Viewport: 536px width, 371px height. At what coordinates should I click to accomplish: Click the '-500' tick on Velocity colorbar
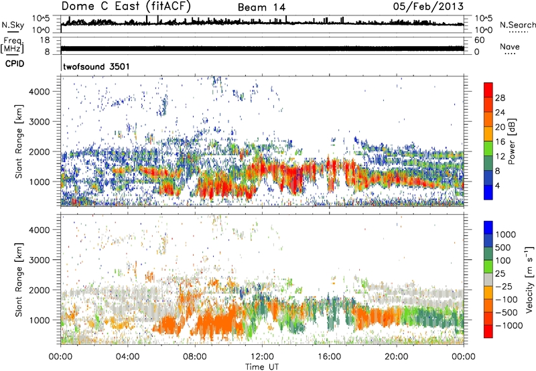(506, 313)
